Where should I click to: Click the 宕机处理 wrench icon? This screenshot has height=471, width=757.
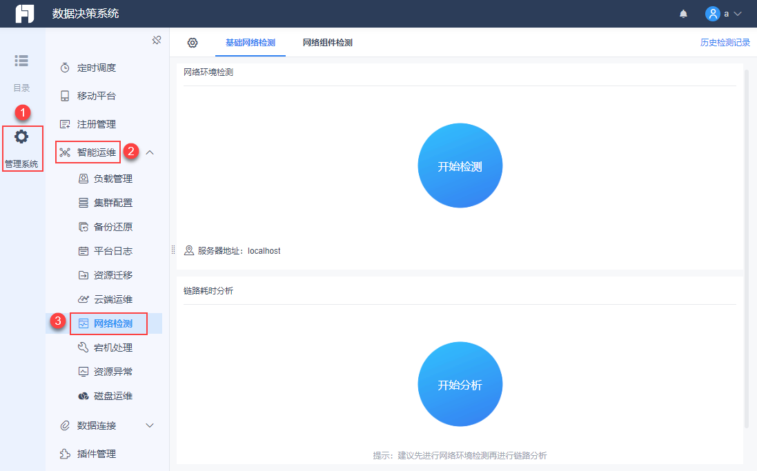tap(83, 348)
